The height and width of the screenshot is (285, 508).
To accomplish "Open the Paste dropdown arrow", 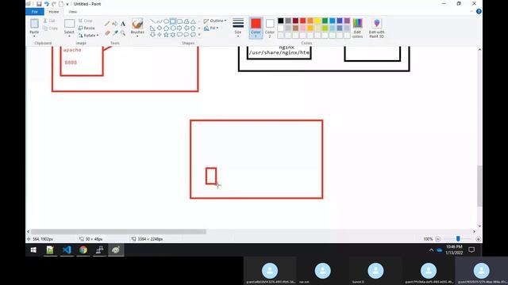I will (x=34, y=36).
